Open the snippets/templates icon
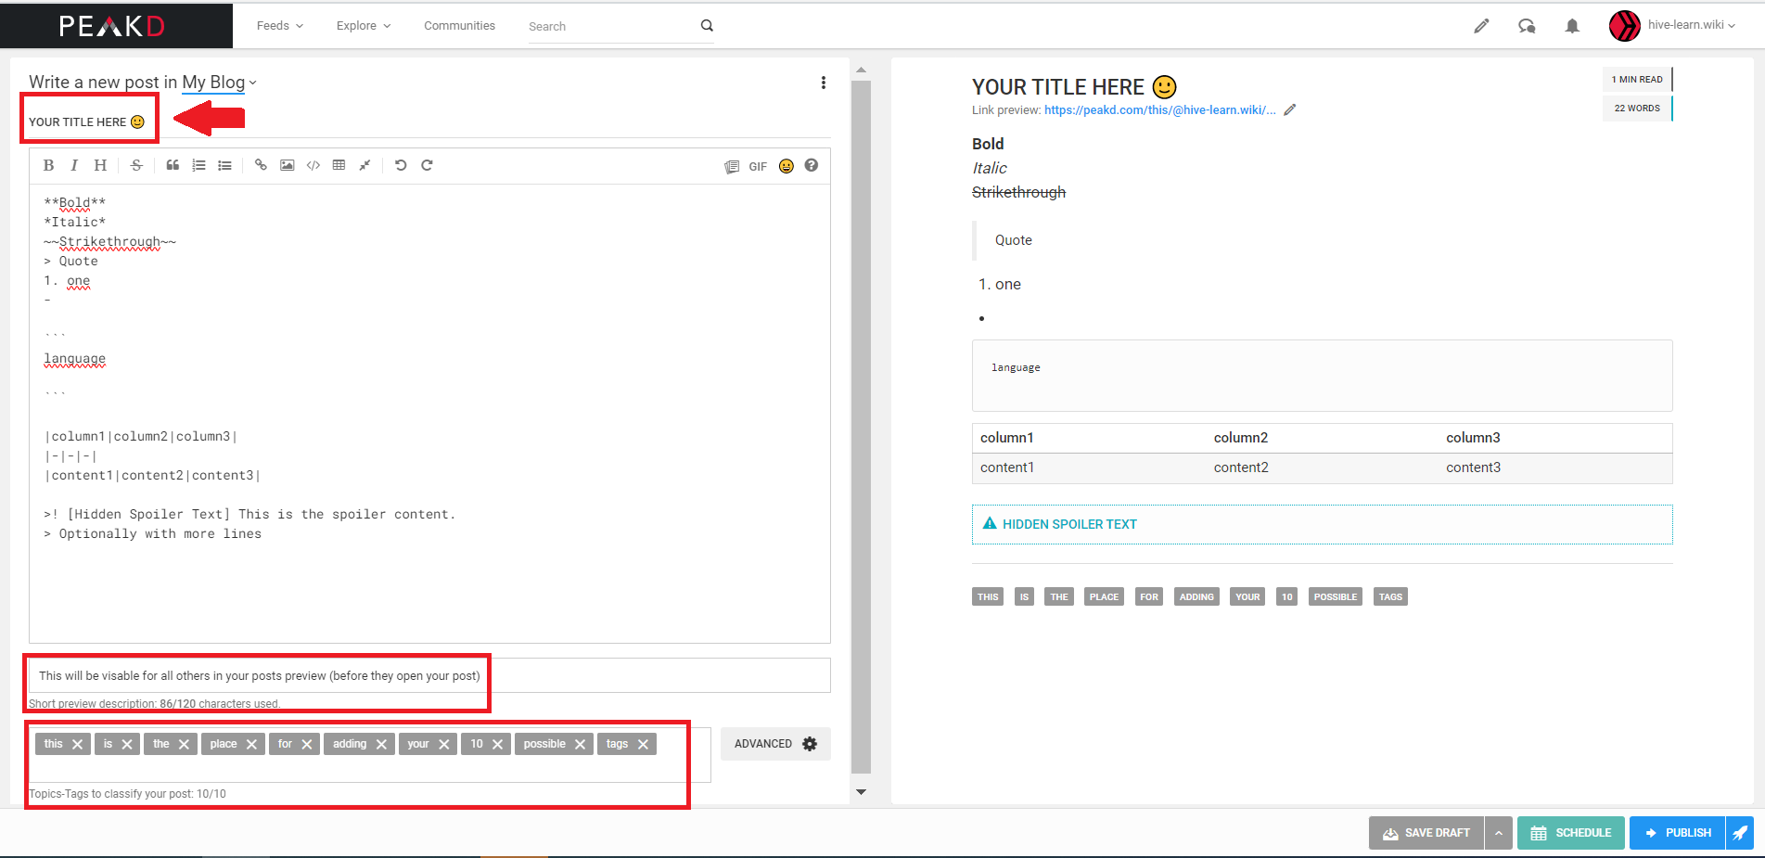 pyautogui.click(x=732, y=166)
